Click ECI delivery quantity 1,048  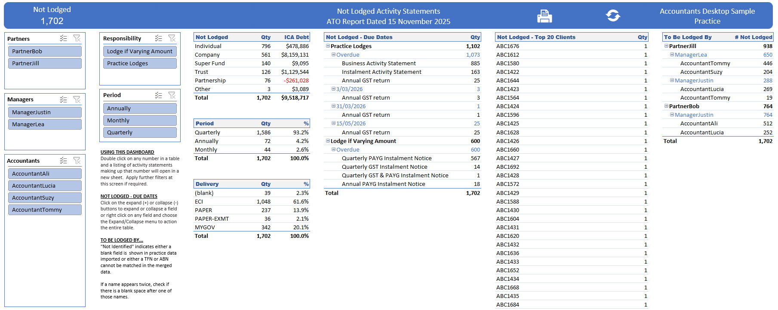(x=264, y=201)
